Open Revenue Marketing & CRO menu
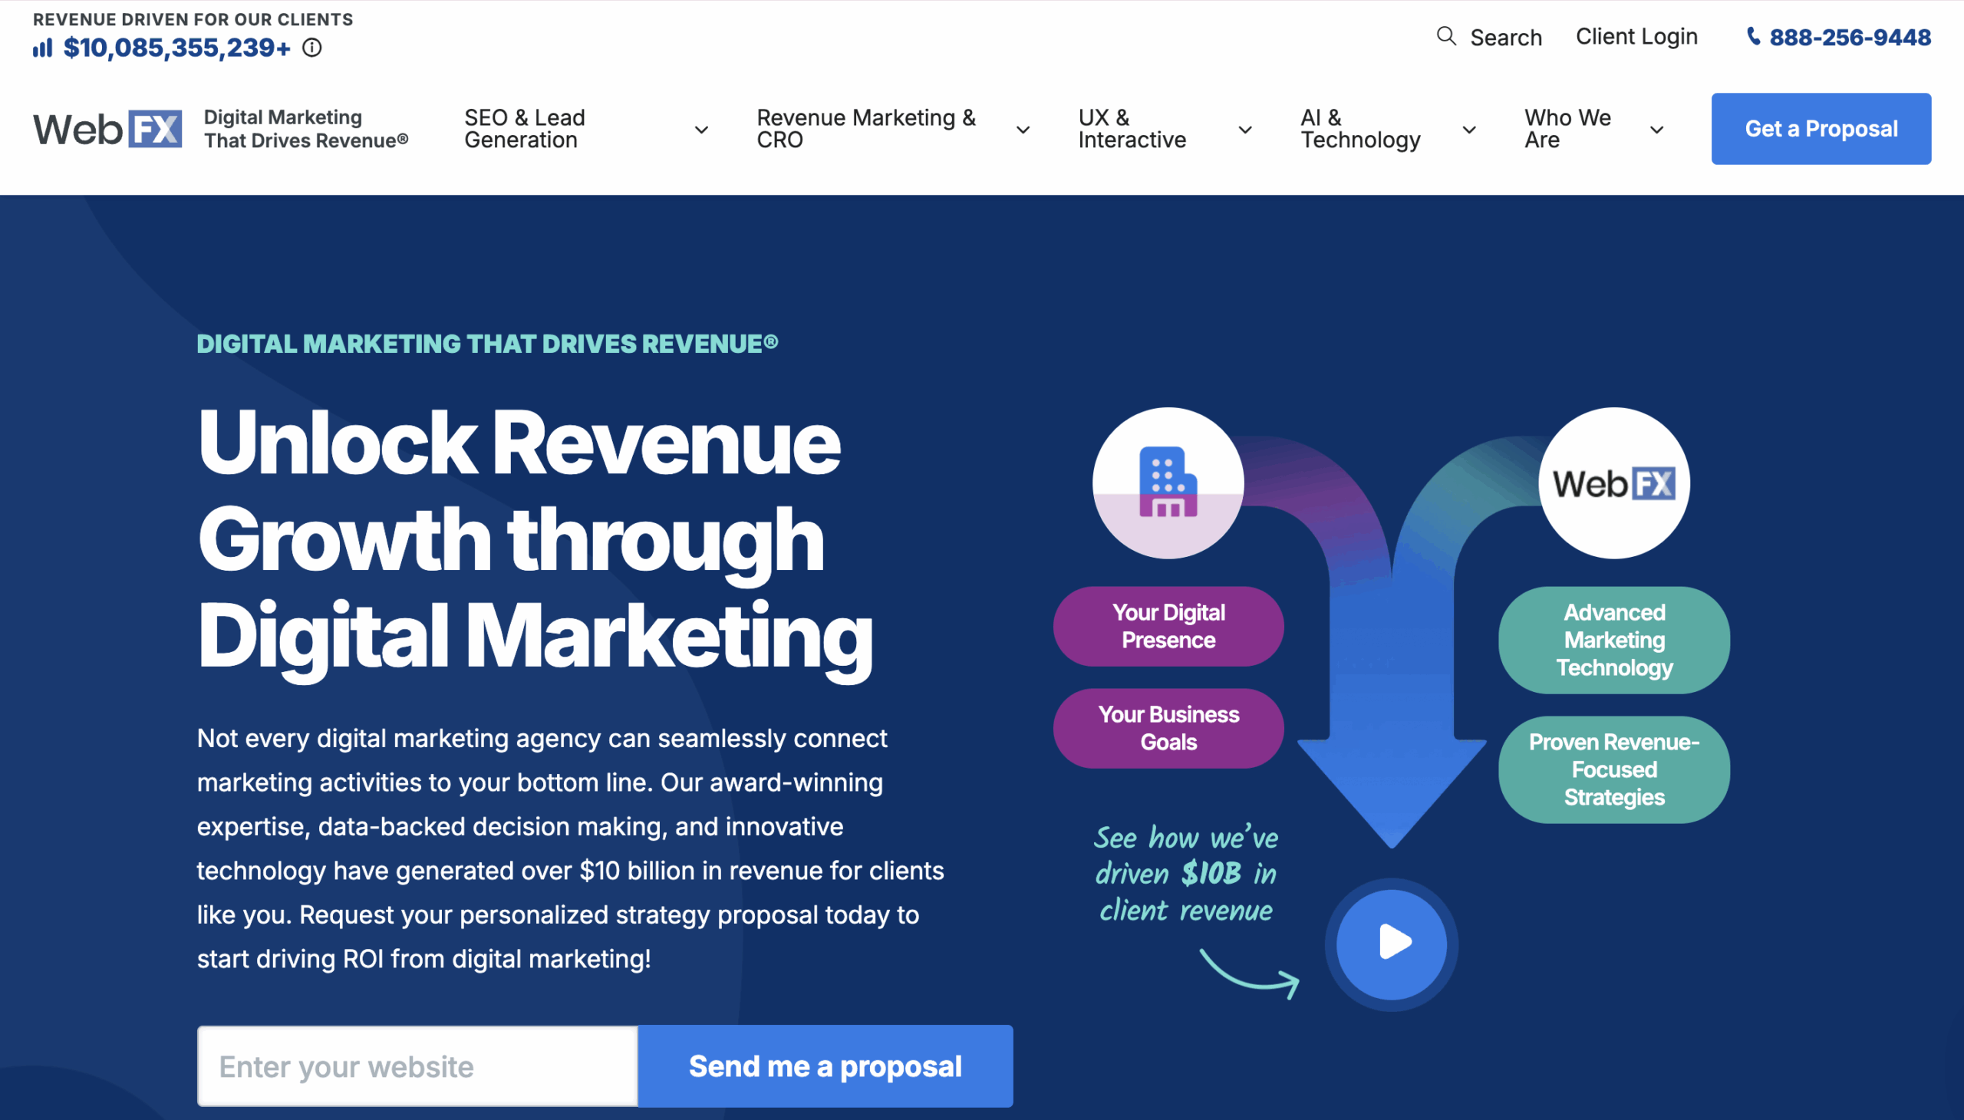Viewport: 1964px width, 1120px height. [x=866, y=128]
